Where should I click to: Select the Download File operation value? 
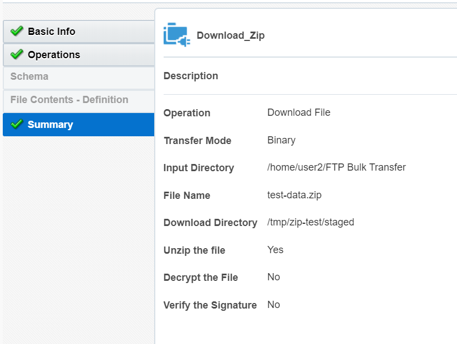[x=298, y=112]
